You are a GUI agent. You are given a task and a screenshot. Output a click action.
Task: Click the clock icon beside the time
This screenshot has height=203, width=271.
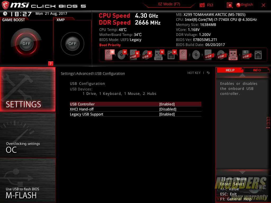point(5,14)
